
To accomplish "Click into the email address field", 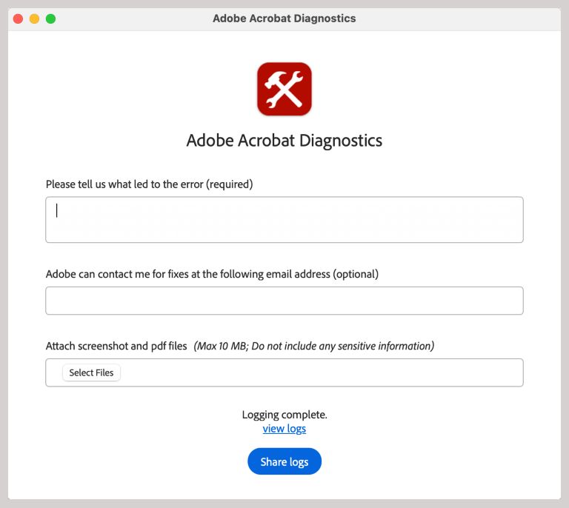I will 284,301.
